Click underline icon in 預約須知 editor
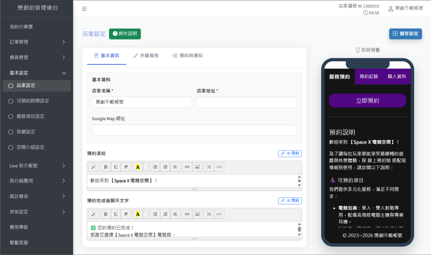This screenshot has height=255, width=431. [x=115, y=167]
